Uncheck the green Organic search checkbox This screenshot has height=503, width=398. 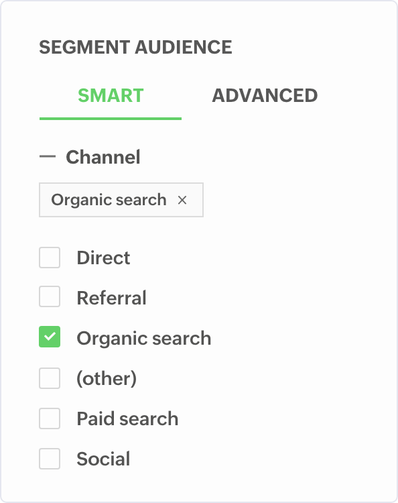(x=50, y=337)
